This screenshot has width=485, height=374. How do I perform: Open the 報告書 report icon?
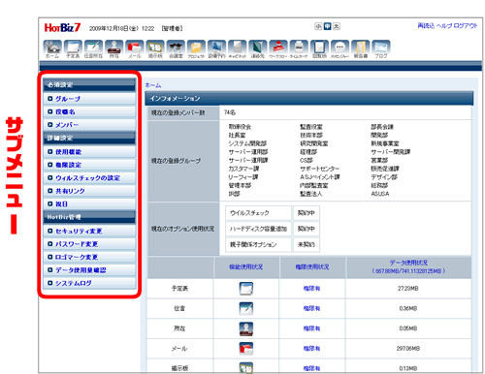pos(361,49)
